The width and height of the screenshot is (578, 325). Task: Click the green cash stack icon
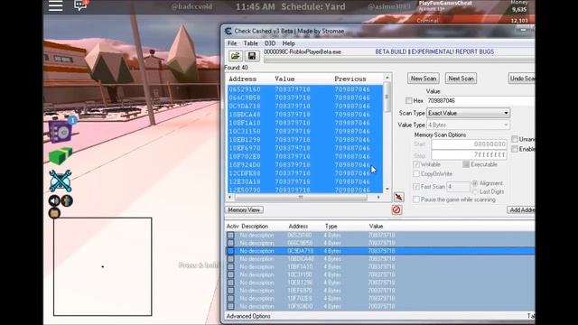(61, 156)
